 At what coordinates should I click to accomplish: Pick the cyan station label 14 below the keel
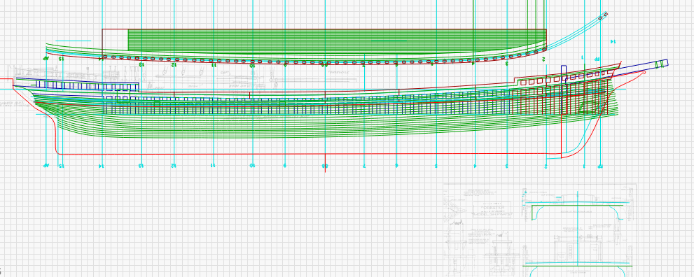pyautogui.click(x=101, y=166)
